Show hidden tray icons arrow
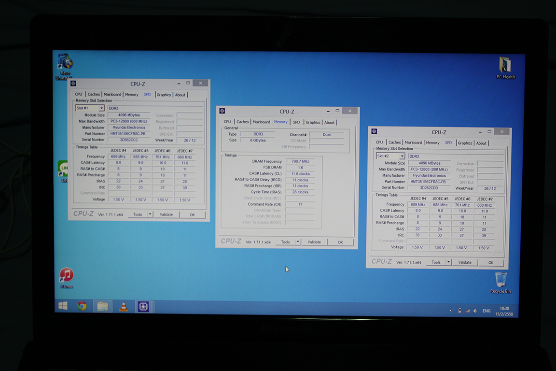The height and width of the screenshot is (371, 556). (x=450, y=311)
